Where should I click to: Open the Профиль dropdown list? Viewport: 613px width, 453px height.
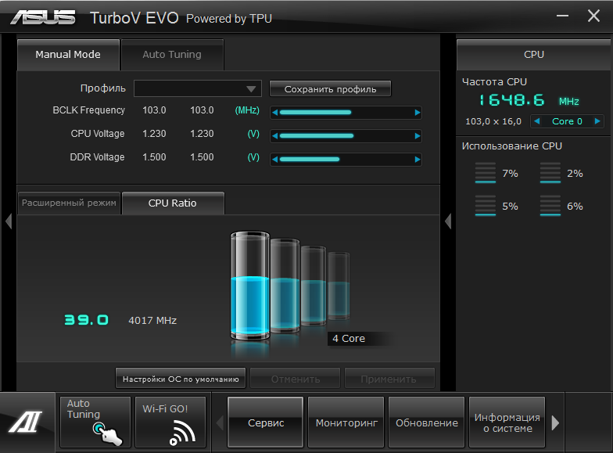(x=197, y=88)
